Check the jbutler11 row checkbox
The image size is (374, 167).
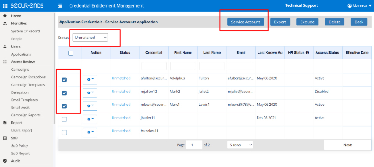point(64,119)
